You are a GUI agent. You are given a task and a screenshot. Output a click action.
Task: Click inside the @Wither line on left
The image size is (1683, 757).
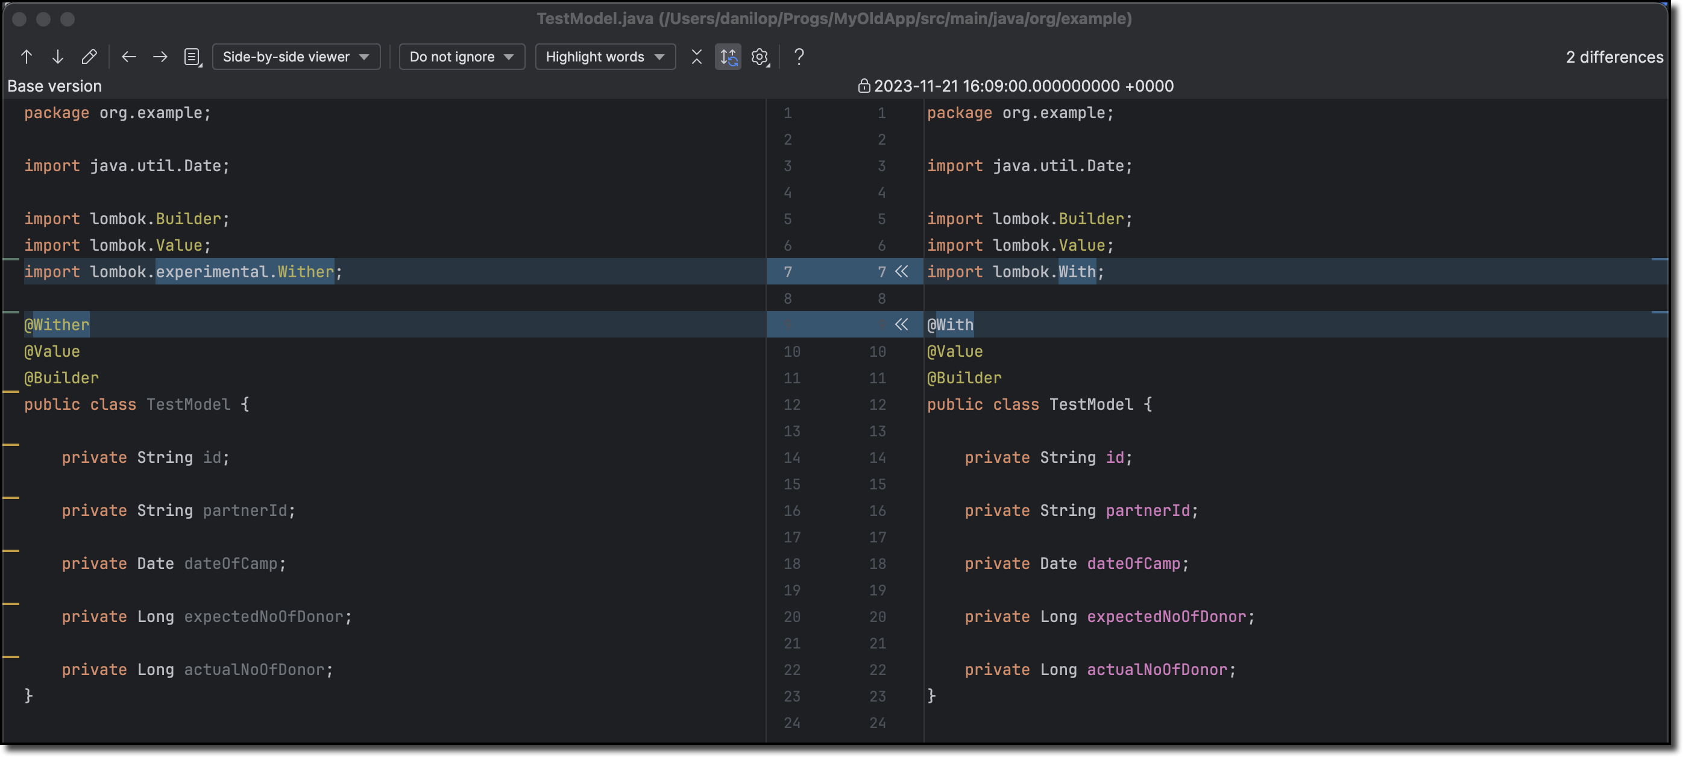57,325
